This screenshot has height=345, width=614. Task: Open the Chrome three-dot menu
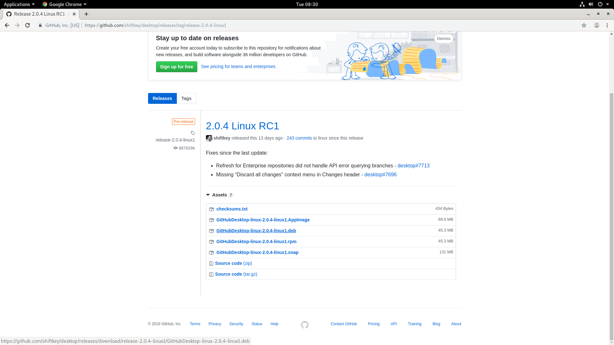(x=607, y=25)
